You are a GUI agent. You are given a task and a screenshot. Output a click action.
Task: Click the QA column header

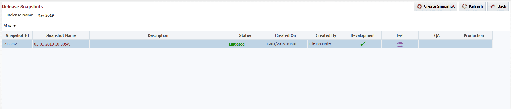coord(437,35)
